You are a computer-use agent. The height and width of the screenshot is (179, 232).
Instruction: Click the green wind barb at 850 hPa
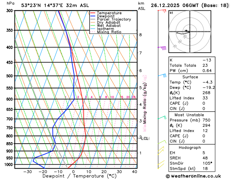[162, 142]
